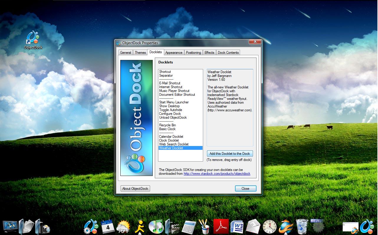
Task: Open the Appearance tab
Action: coord(174,53)
